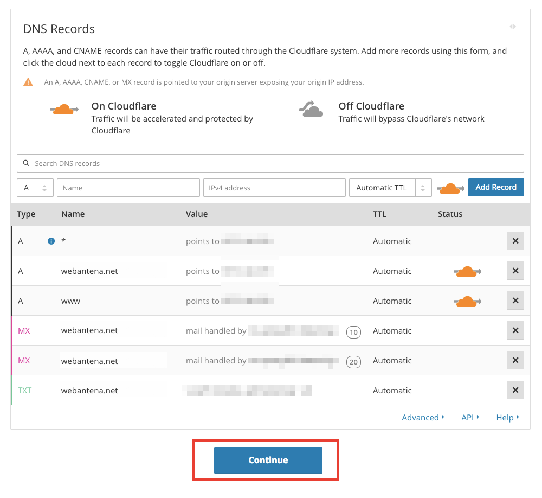The height and width of the screenshot is (498, 542).
Task: Delete the MX record with priority 10
Action: [515, 330]
